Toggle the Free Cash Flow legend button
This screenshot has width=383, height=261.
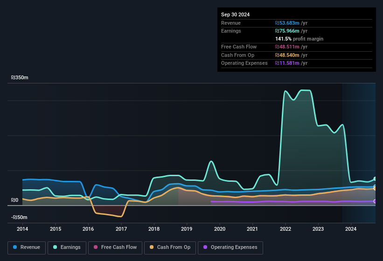(115, 247)
